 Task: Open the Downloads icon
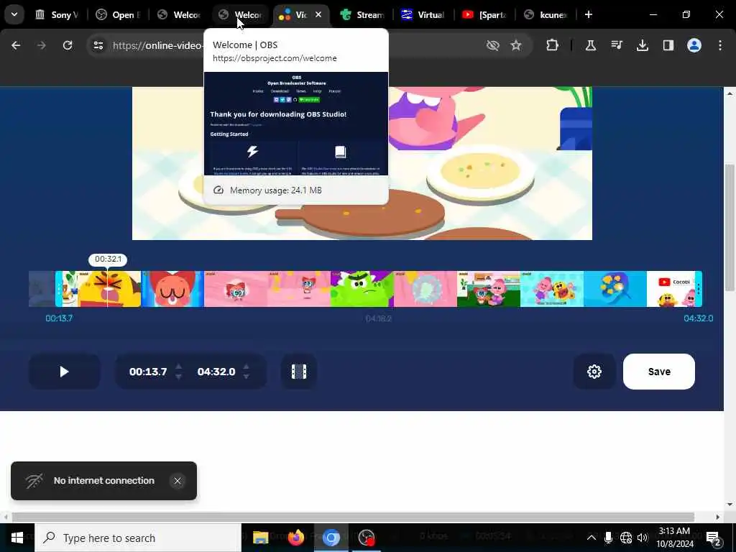[642, 45]
